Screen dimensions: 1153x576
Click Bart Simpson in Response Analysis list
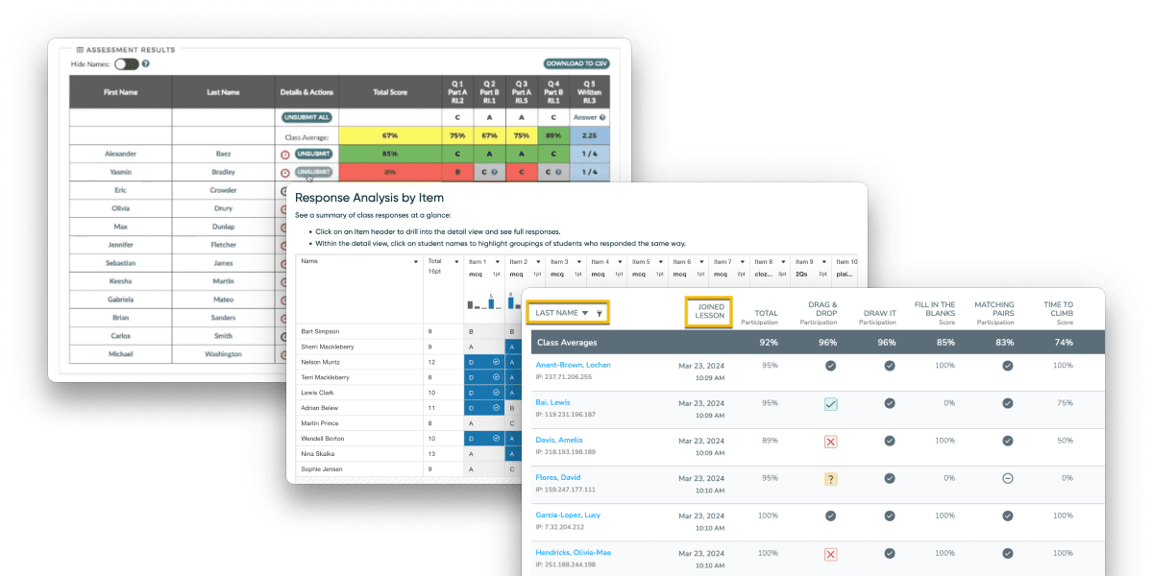tap(320, 331)
